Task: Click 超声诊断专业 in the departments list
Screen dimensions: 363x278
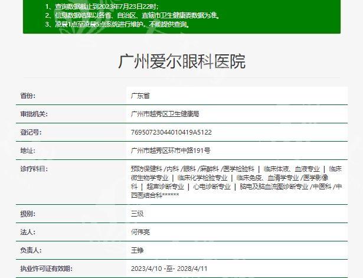Action: point(165,187)
